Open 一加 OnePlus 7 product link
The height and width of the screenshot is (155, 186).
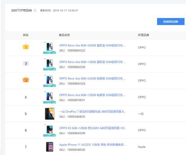tap(92, 112)
